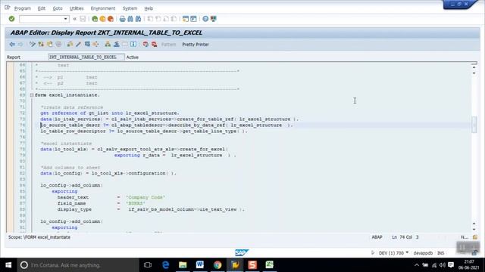Viewport: 485px width, 272px height.
Task: Click the 'Ln 74 Col 3' status entry
Action: click(x=405, y=237)
